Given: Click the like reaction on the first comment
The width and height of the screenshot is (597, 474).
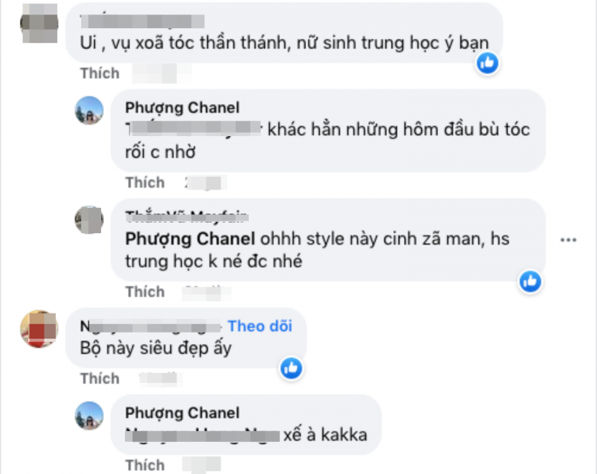Looking at the screenshot, I should [x=488, y=63].
